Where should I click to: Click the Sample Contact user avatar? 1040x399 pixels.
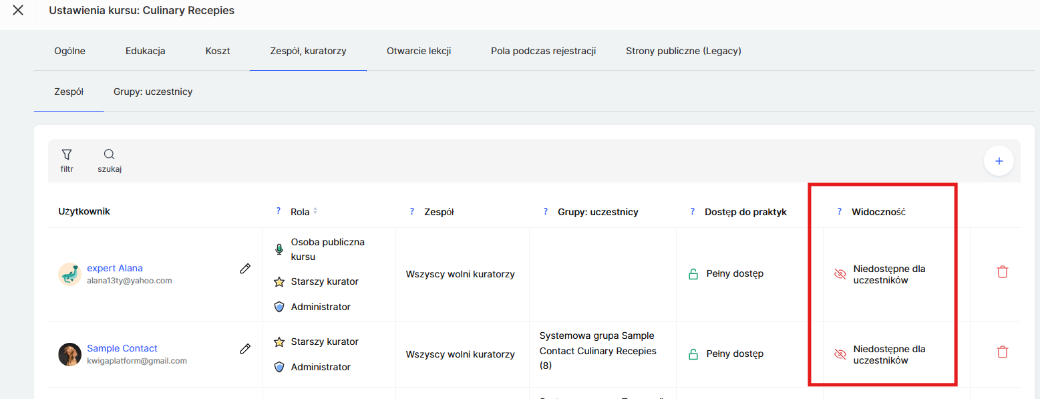(x=69, y=354)
